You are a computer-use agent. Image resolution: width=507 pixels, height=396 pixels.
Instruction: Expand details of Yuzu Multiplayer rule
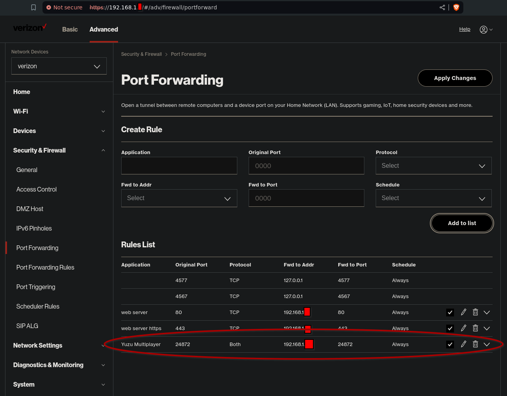point(487,345)
